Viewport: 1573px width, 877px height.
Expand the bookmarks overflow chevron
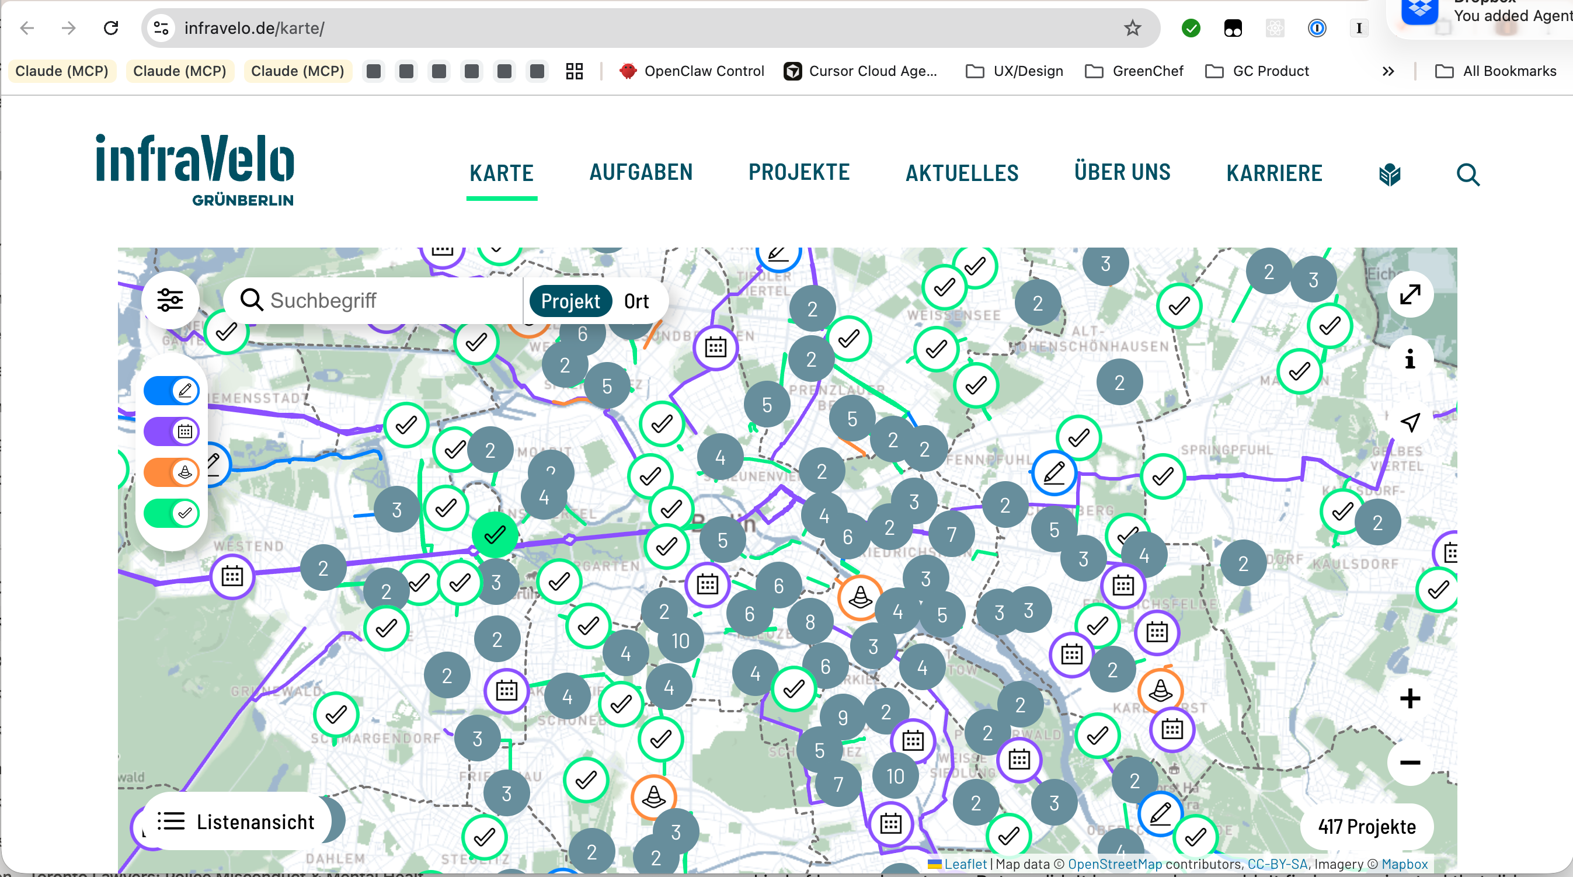click(1388, 71)
